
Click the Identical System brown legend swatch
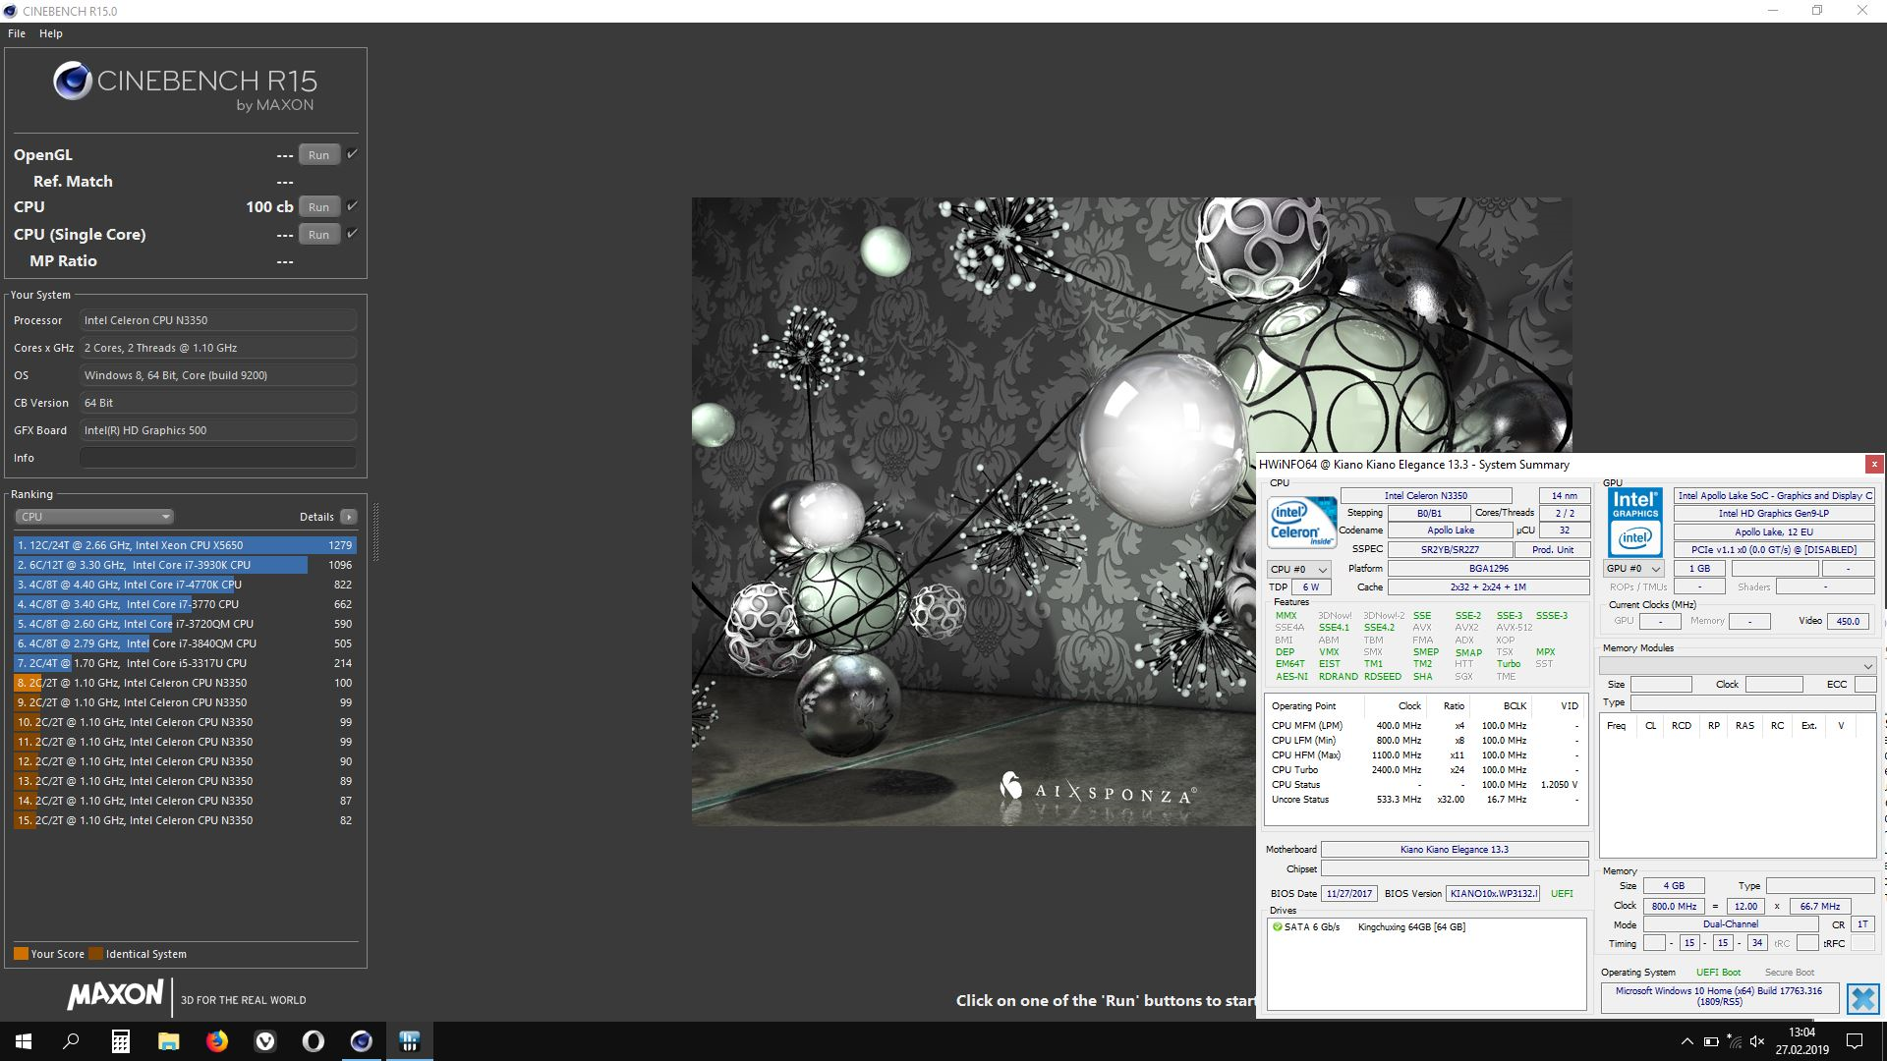pos(95,954)
